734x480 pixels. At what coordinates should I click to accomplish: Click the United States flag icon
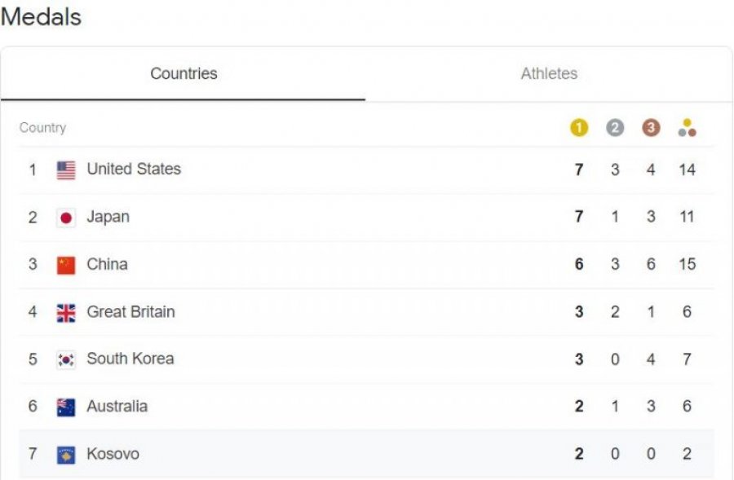(x=65, y=170)
